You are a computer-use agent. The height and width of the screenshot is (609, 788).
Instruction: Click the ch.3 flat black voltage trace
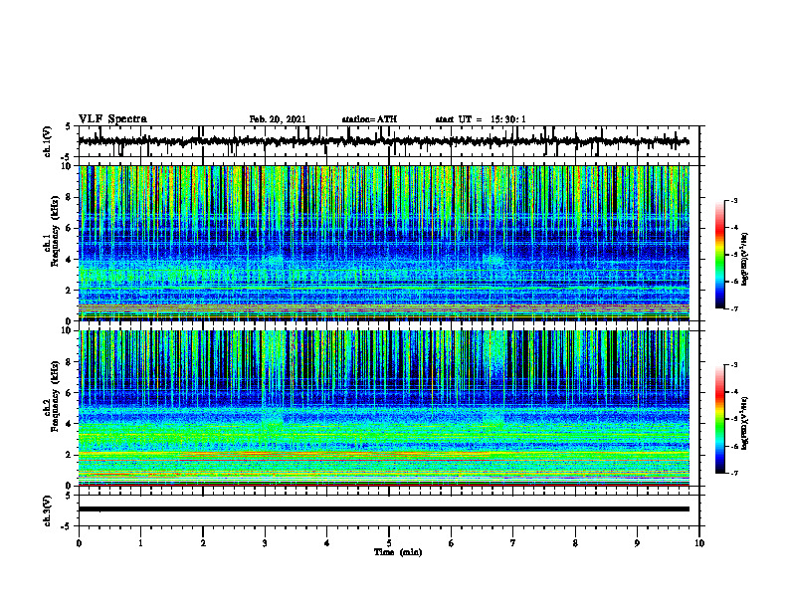383,509
